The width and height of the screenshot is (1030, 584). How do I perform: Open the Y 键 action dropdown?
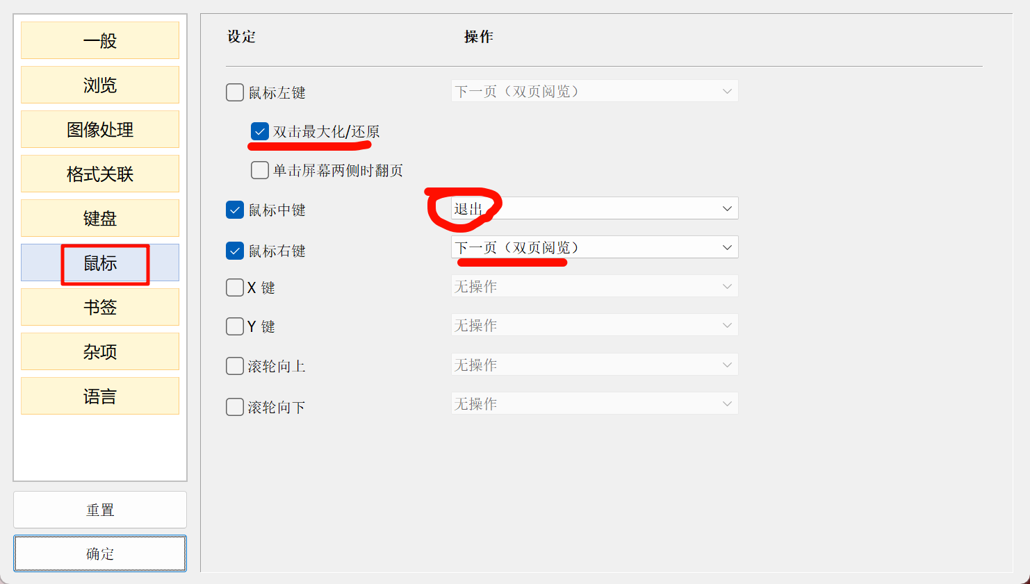point(594,325)
